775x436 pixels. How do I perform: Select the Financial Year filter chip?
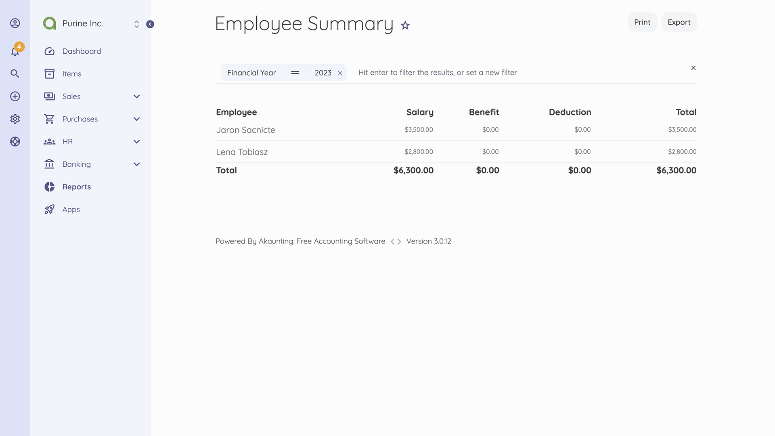251,73
